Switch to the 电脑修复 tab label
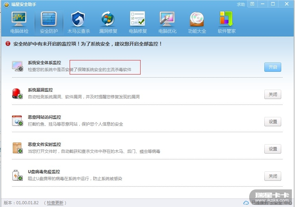295x207 pixels. pos(138,31)
